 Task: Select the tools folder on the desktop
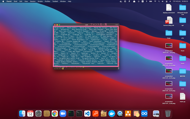pos(183,58)
